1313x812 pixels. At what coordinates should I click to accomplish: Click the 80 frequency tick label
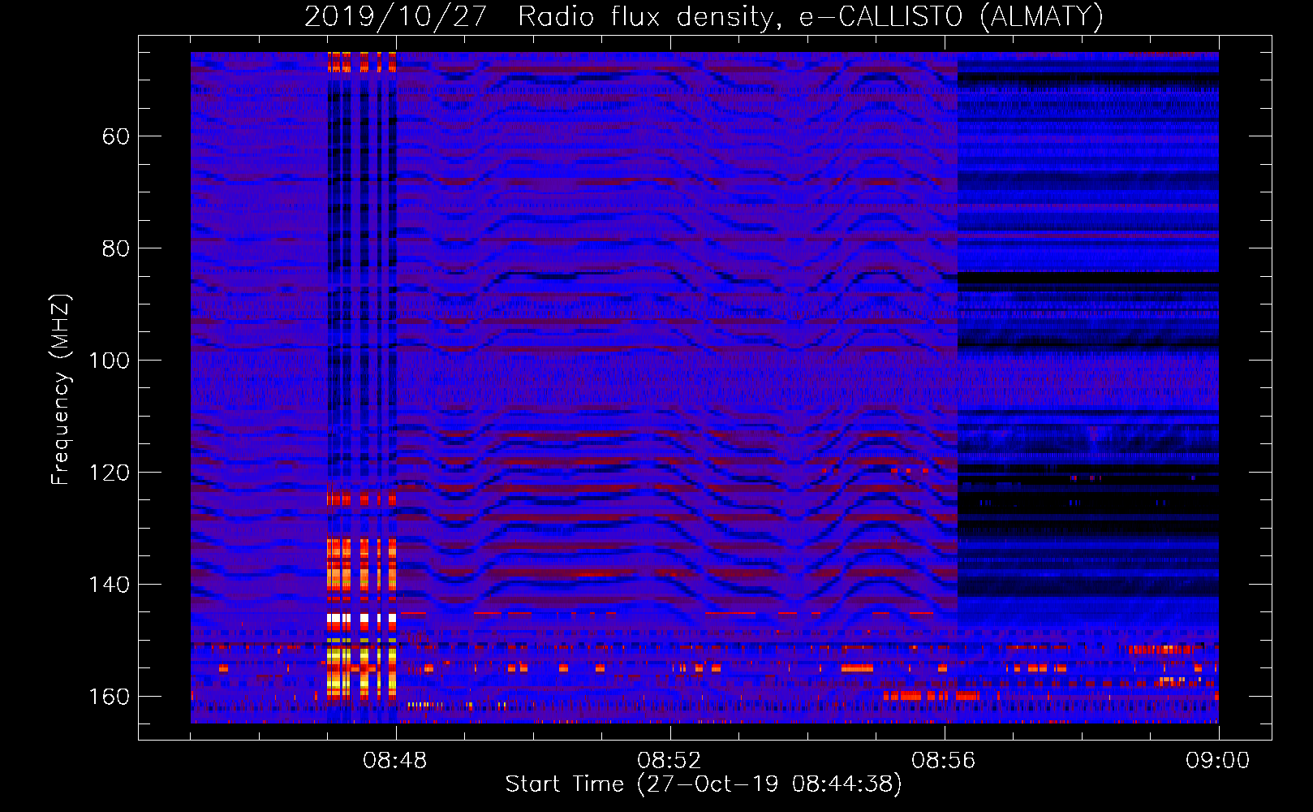click(115, 248)
